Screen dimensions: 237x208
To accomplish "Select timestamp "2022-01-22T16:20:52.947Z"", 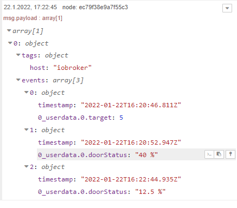I will click(x=131, y=142).
